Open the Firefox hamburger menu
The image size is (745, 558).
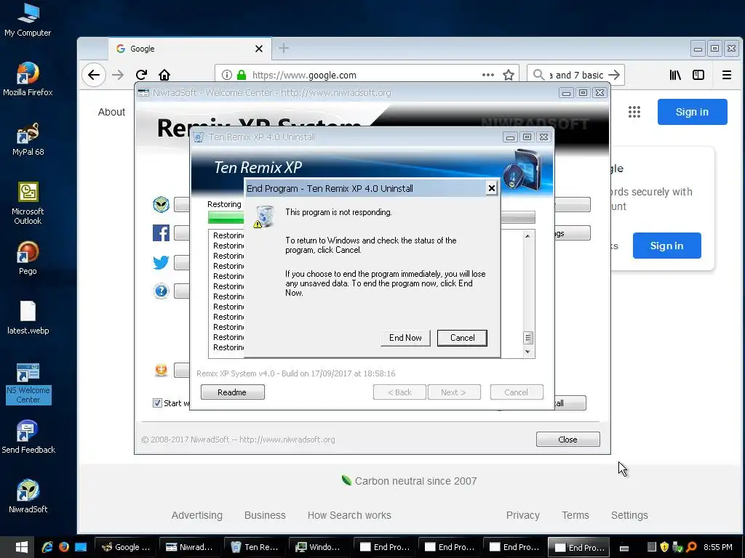pos(727,75)
